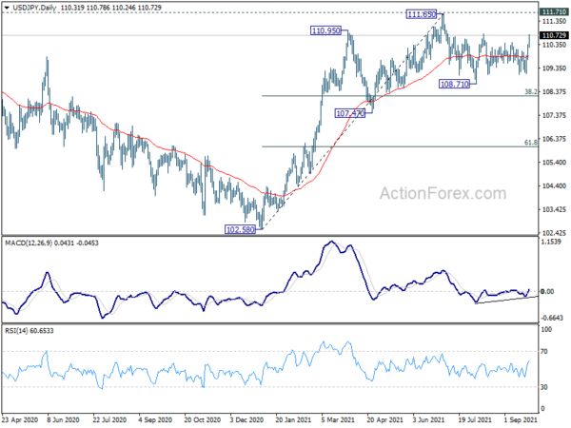
Task: Select the 108.710 price label
Action: point(454,84)
